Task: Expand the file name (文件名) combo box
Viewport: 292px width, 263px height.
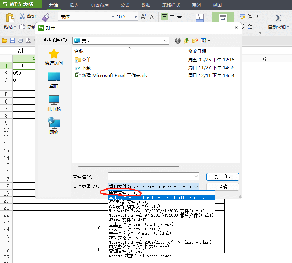Action: 196,177
